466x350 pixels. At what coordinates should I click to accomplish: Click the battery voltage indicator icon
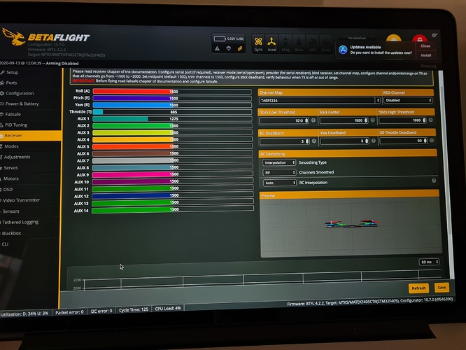(220, 38)
